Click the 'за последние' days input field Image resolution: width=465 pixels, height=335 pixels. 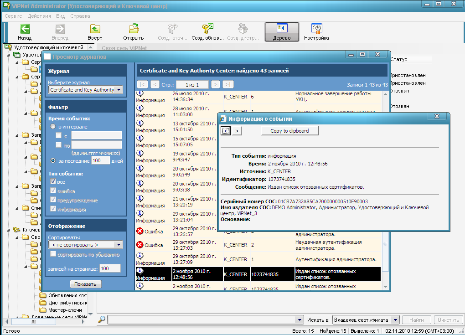101,161
